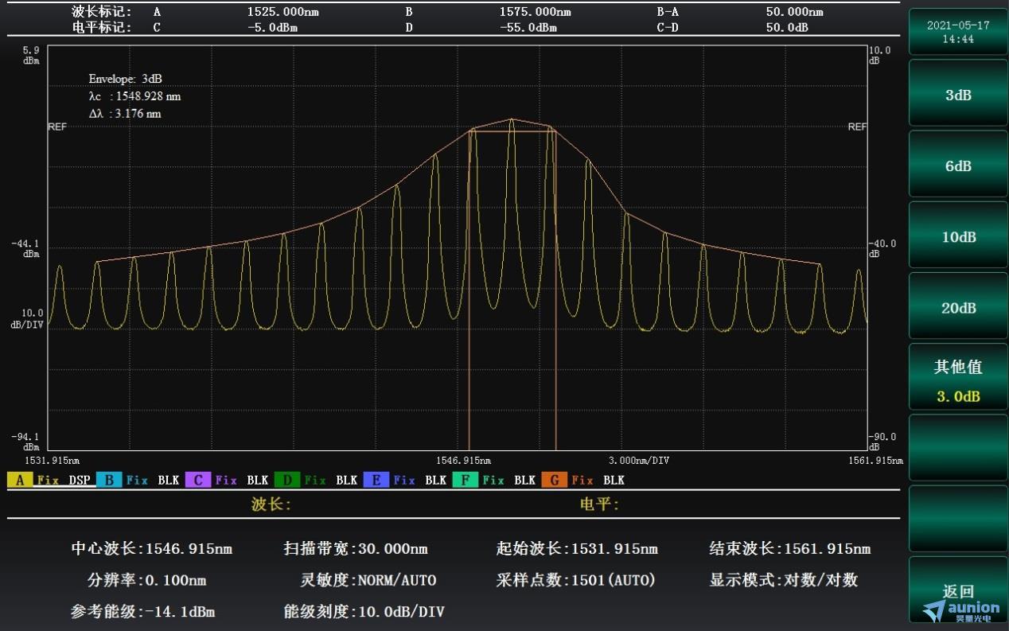Click the -44.1 dBm axis label
This screenshot has height=631, width=1009.
pos(25,248)
